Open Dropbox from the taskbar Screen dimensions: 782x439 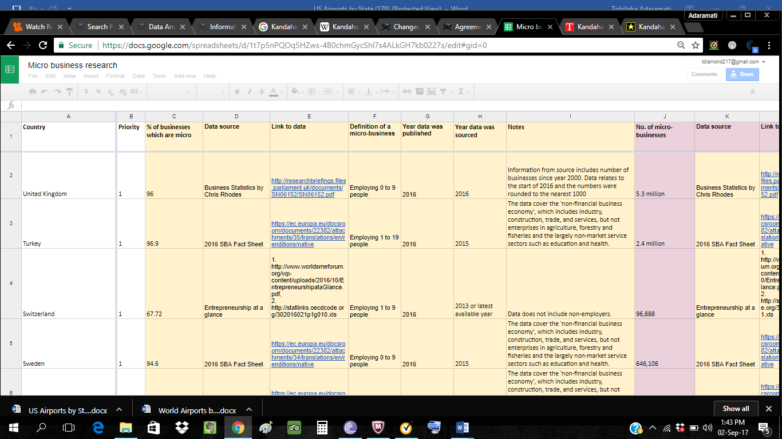click(183, 427)
